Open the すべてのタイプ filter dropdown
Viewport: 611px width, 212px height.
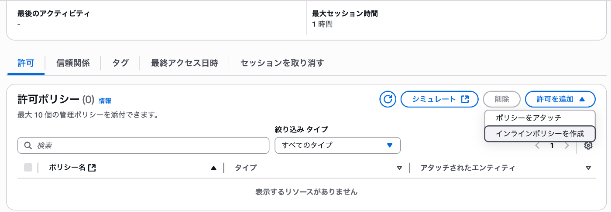[x=338, y=145]
